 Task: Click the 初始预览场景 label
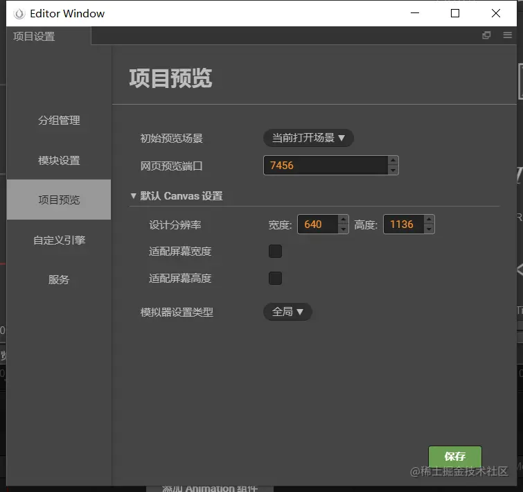(171, 138)
